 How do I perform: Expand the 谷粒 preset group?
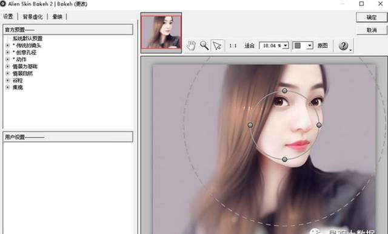[7, 80]
